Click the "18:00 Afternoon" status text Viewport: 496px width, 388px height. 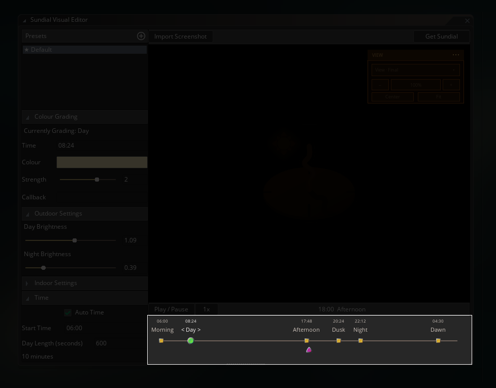[x=342, y=309]
